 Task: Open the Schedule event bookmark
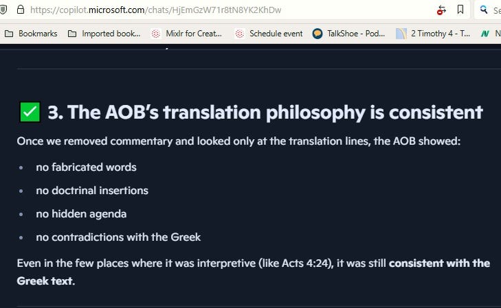(x=269, y=34)
